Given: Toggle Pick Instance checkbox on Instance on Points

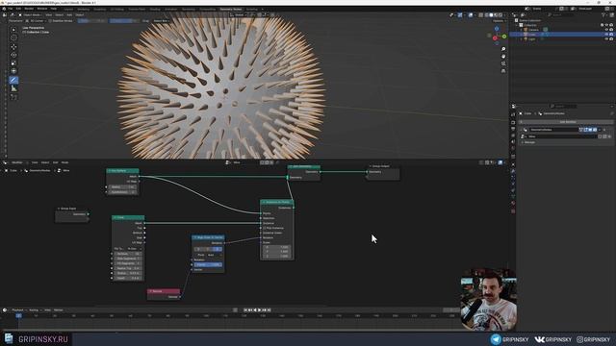Looking at the screenshot, I should coord(265,228).
